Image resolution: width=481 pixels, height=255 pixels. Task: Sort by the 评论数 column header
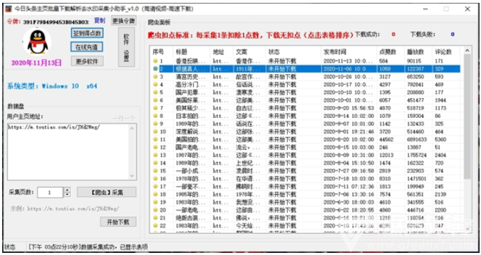pos(443,52)
